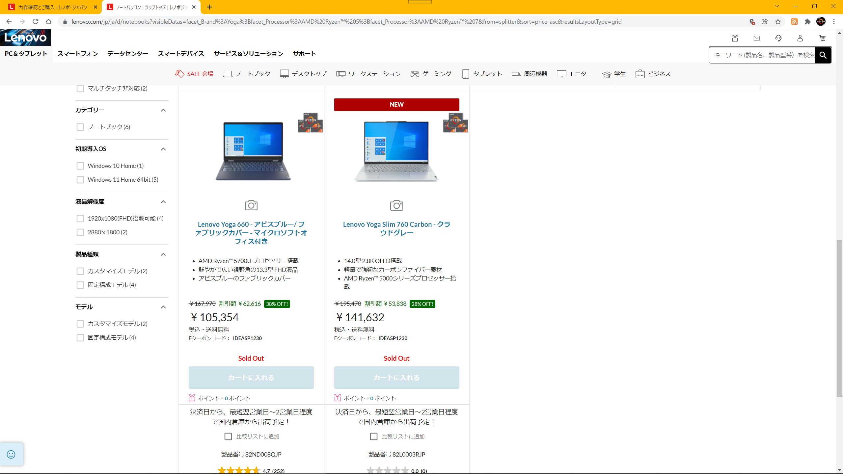843x474 pixels.
Task: Open the browser tab search chevron
Action: 777,6
